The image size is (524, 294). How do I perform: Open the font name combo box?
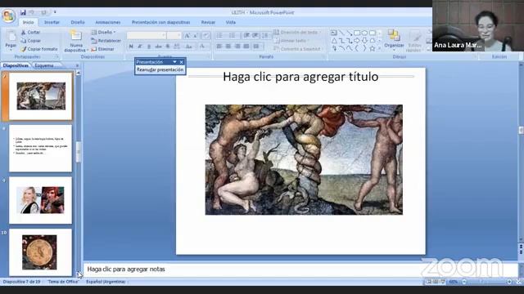(147, 35)
